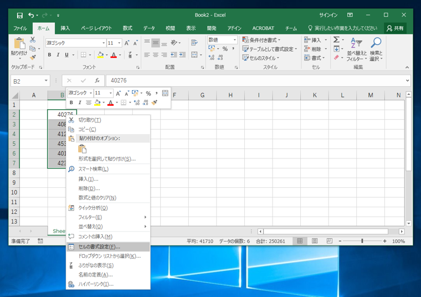Click the cut scissors icon in ribbon clipboard group
Viewport: 421px width, 297px height.
pyautogui.click(x=33, y=40)
